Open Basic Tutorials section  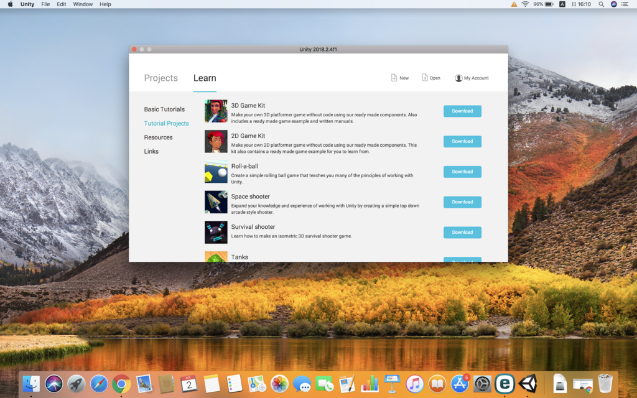tap(164, 109)
